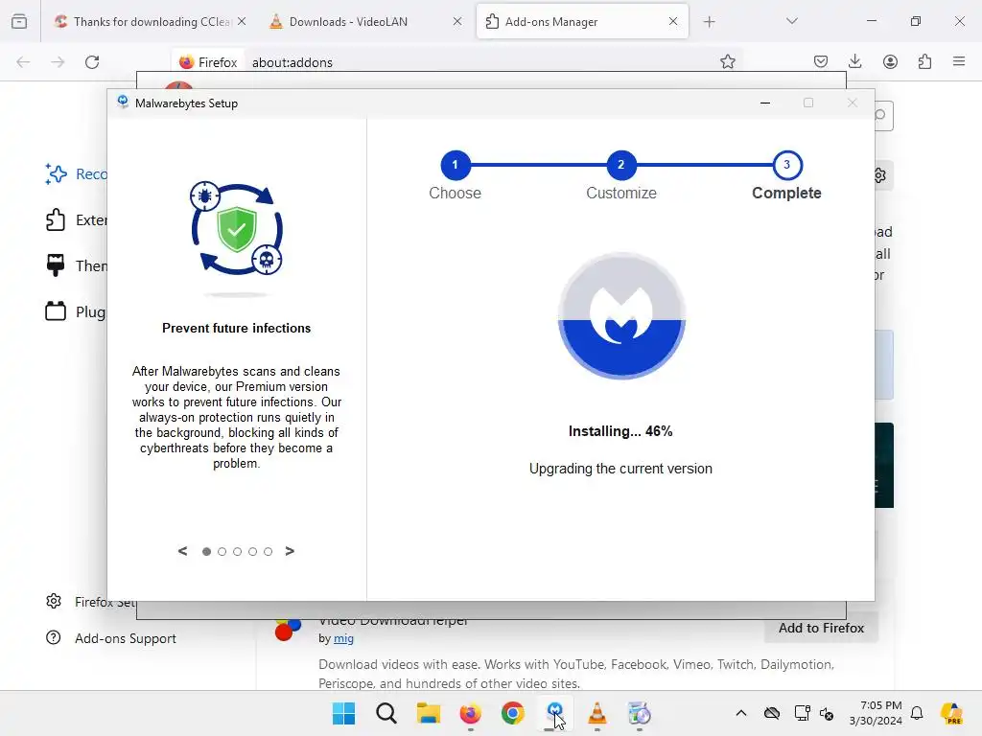This screenshot has width=982, height=736.
Task: Click the OneDrive cloud tray icon
Action: click(772, 713)
